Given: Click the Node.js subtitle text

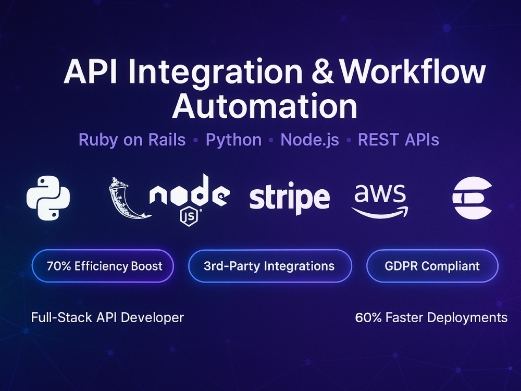Looking at the screenshot, I should (x=309, y=140).
